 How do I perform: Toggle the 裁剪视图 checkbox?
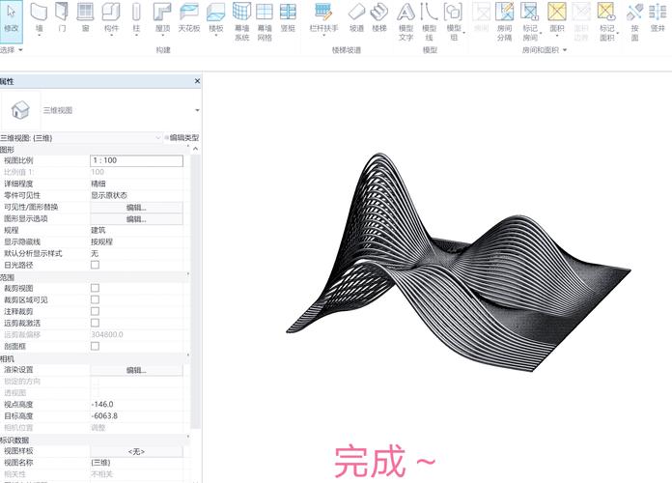point(95,288)
